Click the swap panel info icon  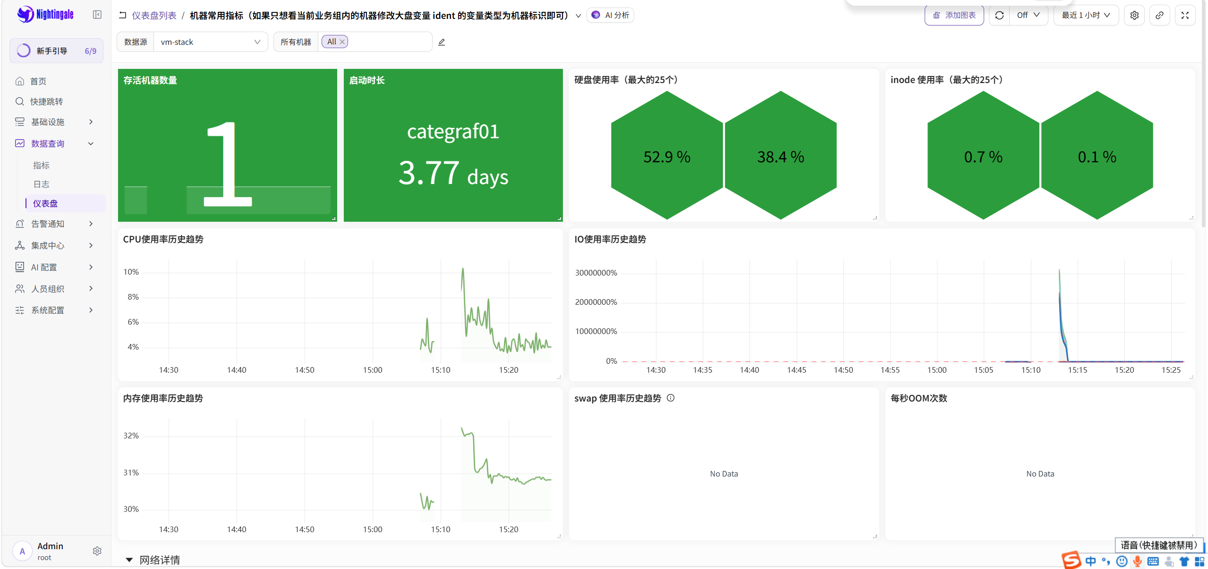pyautogui.click(x=671, y=398)
